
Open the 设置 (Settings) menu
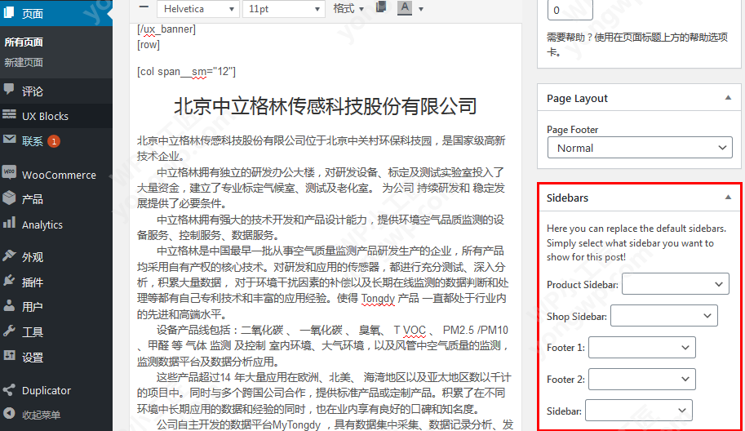pyautogui.click(x=33, y=358)
